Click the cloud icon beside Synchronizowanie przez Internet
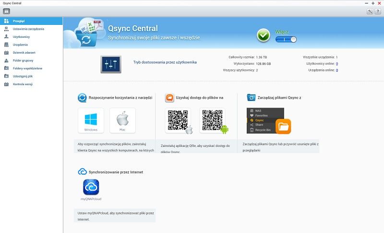 click(82, 172)
